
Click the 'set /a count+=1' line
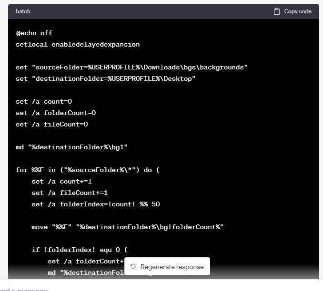pos(61,181)
